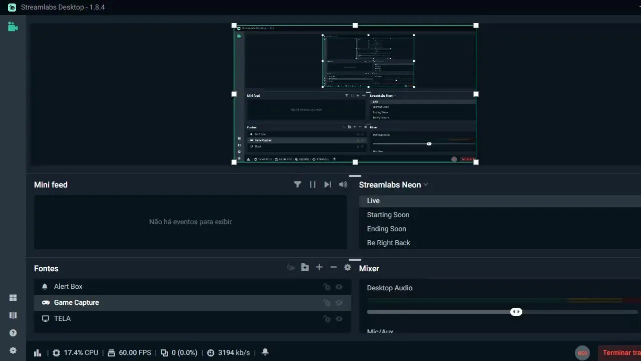Toggle visibility of Game Capture source

point(339,303)
